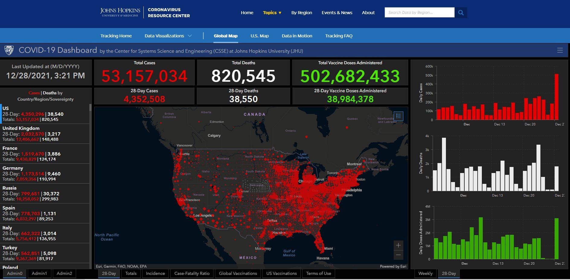
Task: Open the Case-Fatality Ratio tab
Action: pos(192,273)
